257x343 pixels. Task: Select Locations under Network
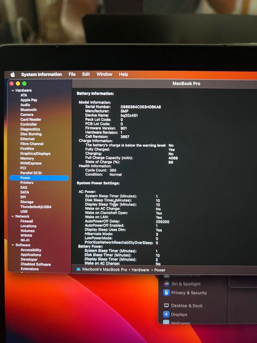(x=28, y=226)
